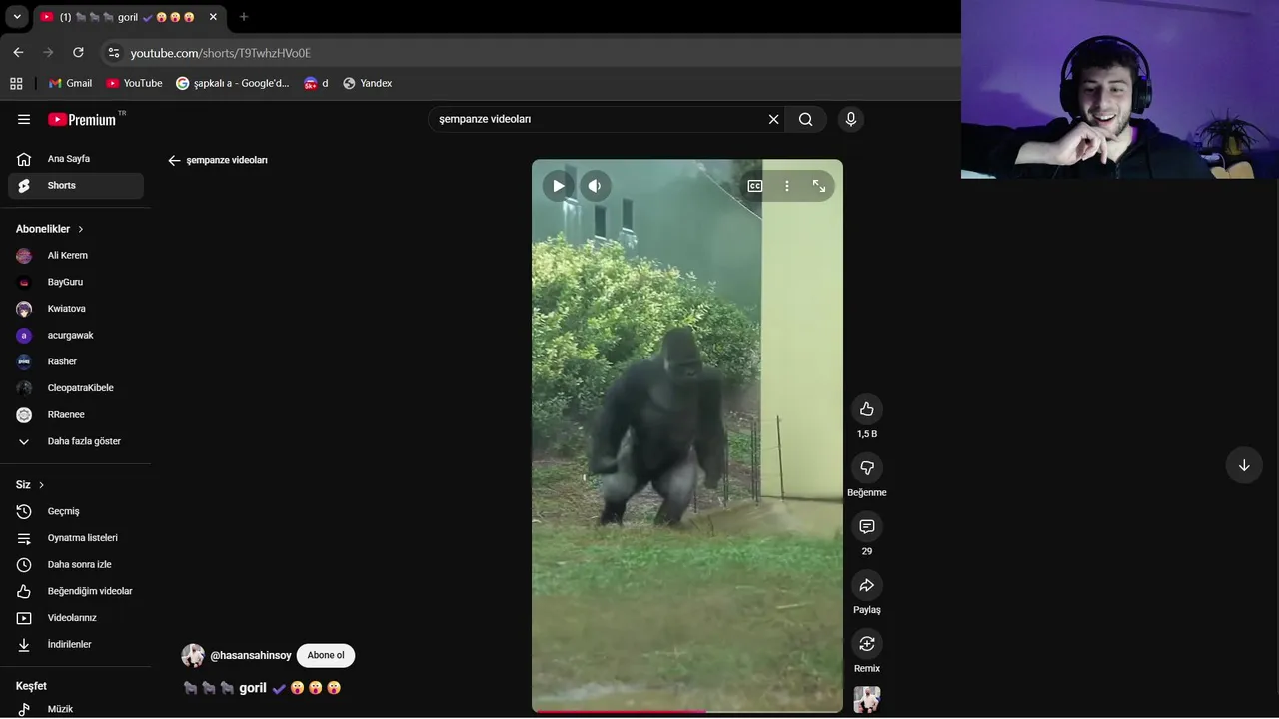Like the gorilla short
The width and height of the screenshot is (1279, 719).
coord(867,409)
